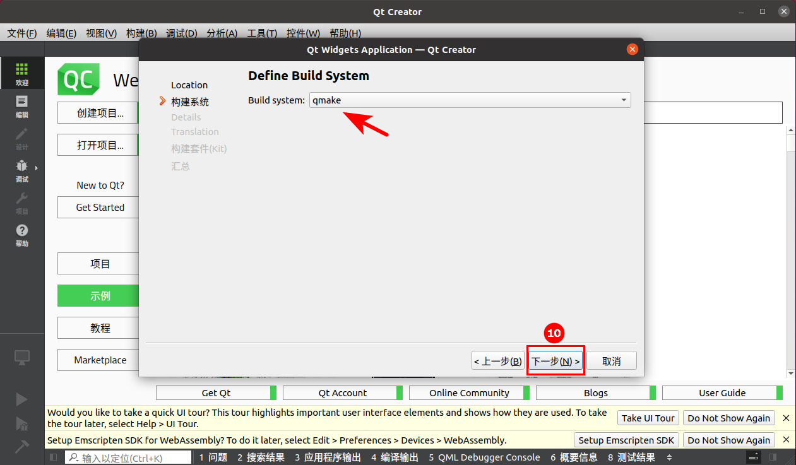Open the Debug (调试) mode icon

coord(21,170)
